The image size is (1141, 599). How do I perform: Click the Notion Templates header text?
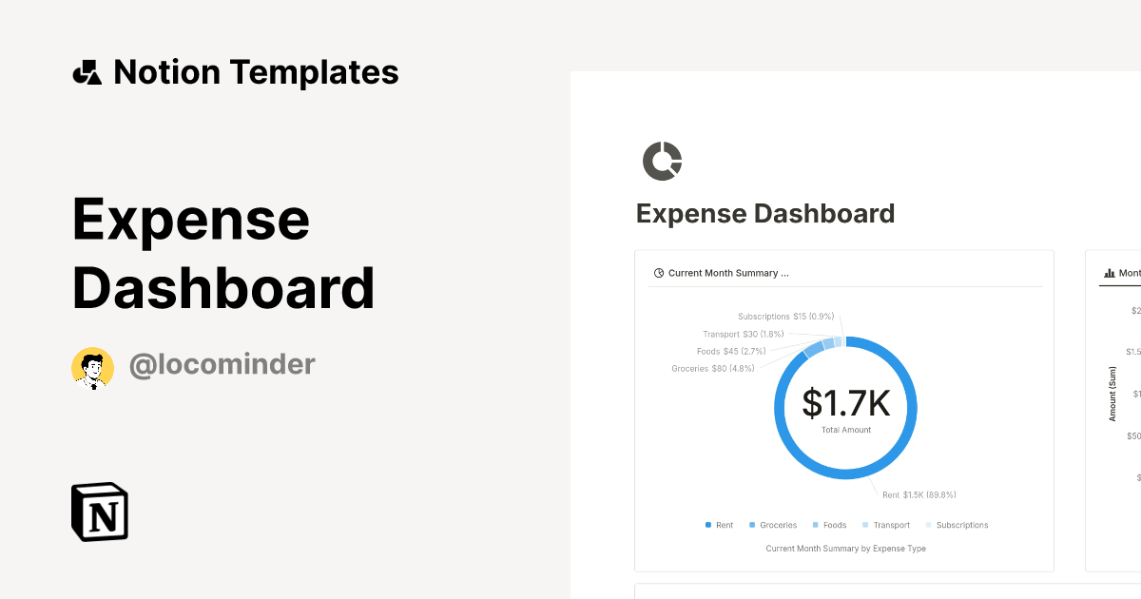tap(257, 71)
